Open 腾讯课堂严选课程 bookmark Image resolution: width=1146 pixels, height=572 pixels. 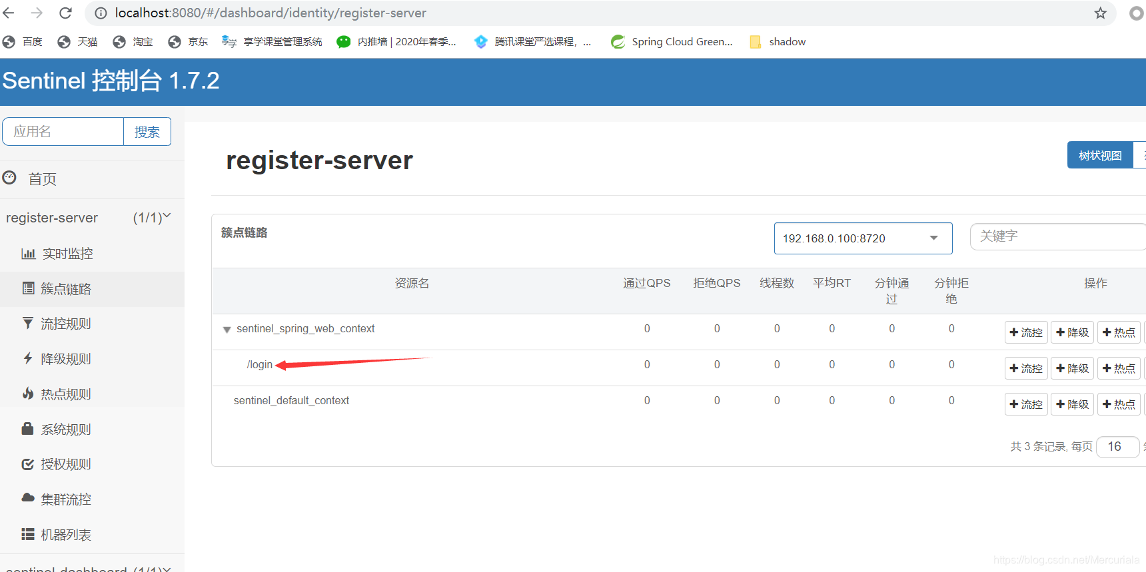pos(532,42)
